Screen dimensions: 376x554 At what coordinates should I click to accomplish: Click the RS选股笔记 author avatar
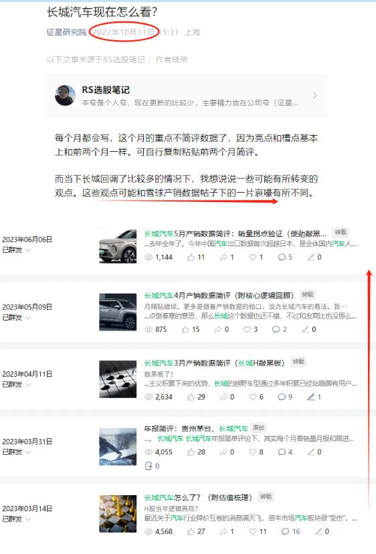(x=65, y=96)
